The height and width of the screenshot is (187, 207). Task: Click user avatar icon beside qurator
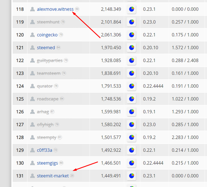[32, 86]
